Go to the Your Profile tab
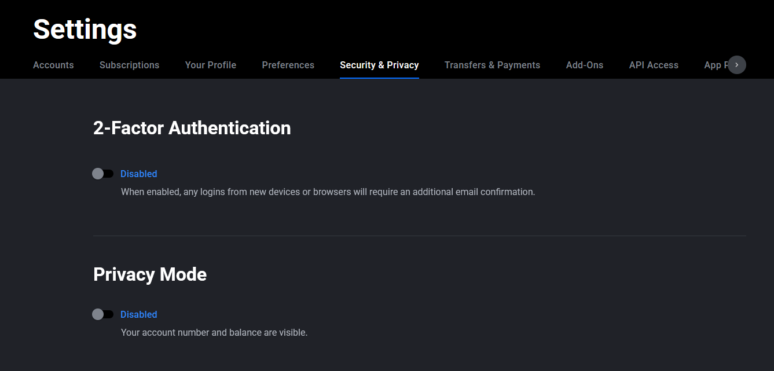The width and height of the screenshot is (774, 371). [x=211, y=65]
